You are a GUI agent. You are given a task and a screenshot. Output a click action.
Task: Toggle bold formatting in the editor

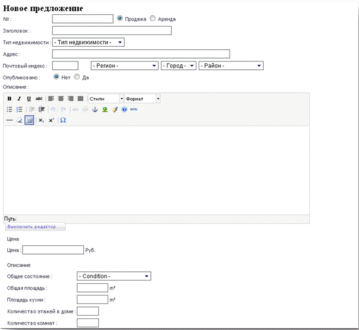[x=9, y=98]
